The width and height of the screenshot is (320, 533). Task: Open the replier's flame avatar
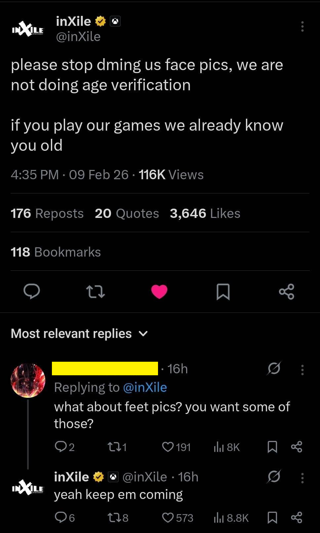coord(28,380)
